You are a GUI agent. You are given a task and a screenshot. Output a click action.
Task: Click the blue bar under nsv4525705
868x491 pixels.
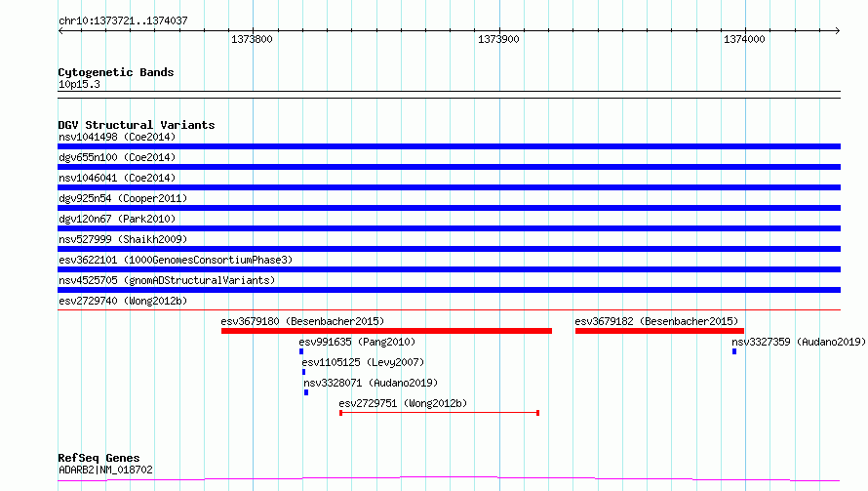point(449,290)
